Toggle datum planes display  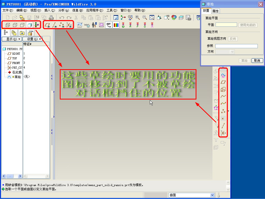(48, 25)
